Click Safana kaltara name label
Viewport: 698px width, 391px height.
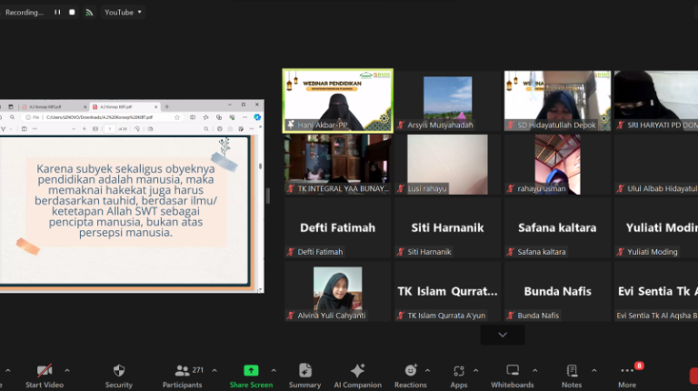pyautogui.click(x=542, y=252)
